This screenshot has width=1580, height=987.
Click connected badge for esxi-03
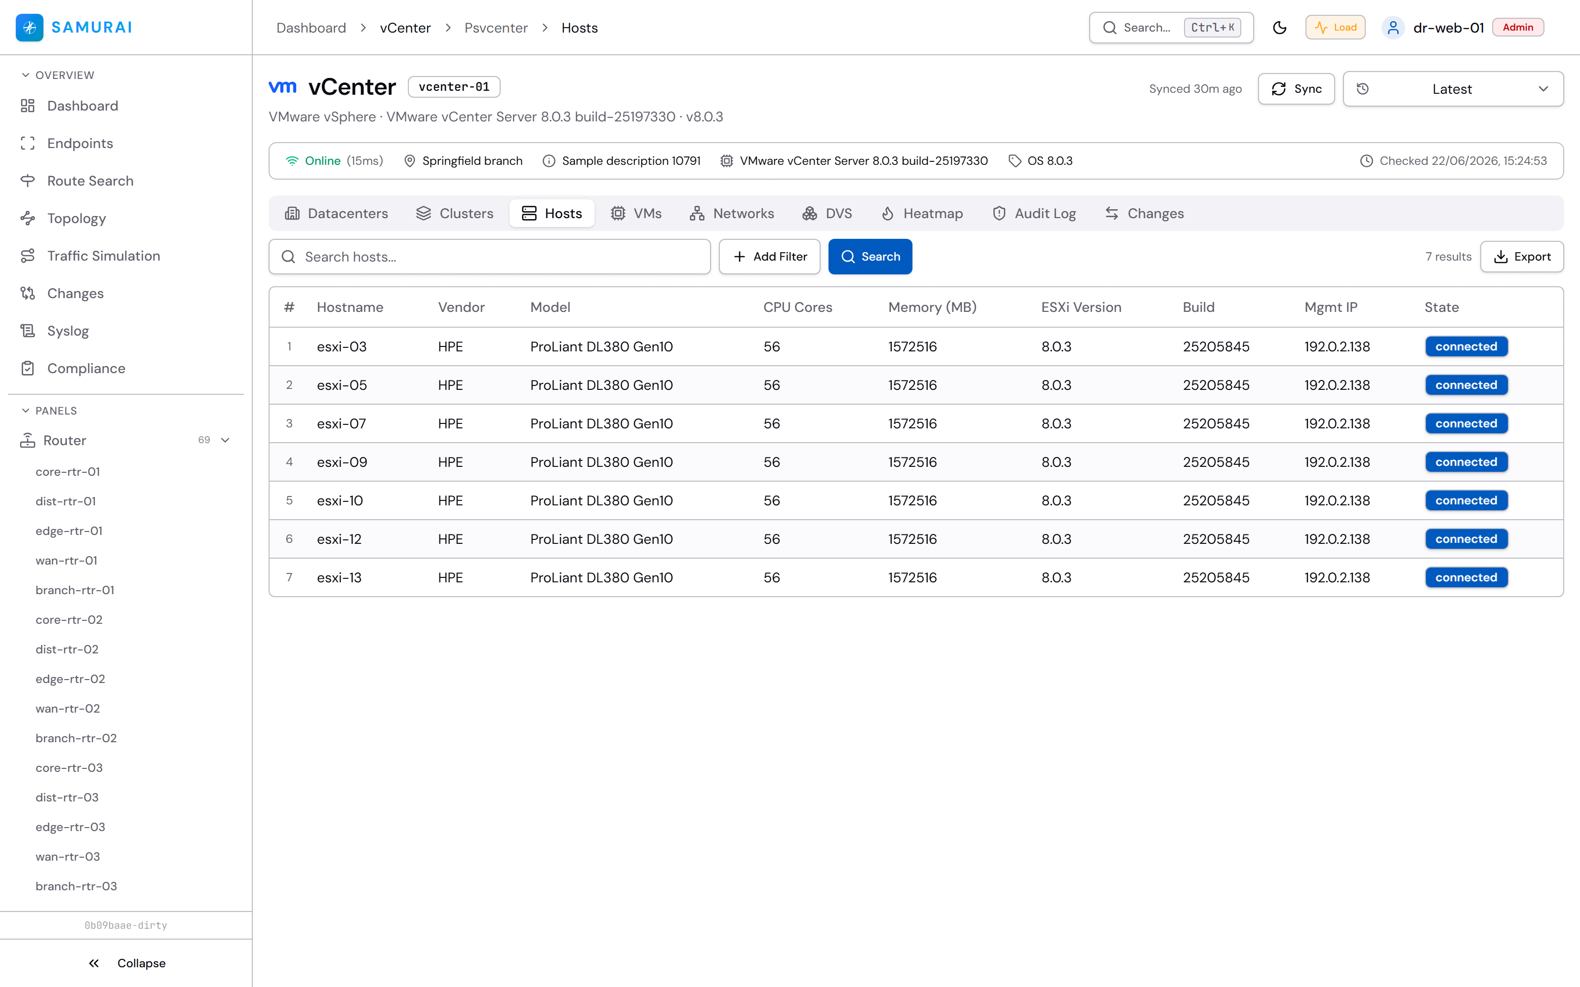1466,346
